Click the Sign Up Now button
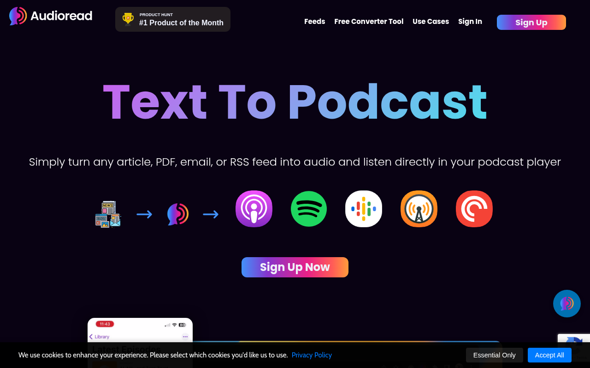The width and height of the screenshot is (590, 368). (x=295, y=267)
